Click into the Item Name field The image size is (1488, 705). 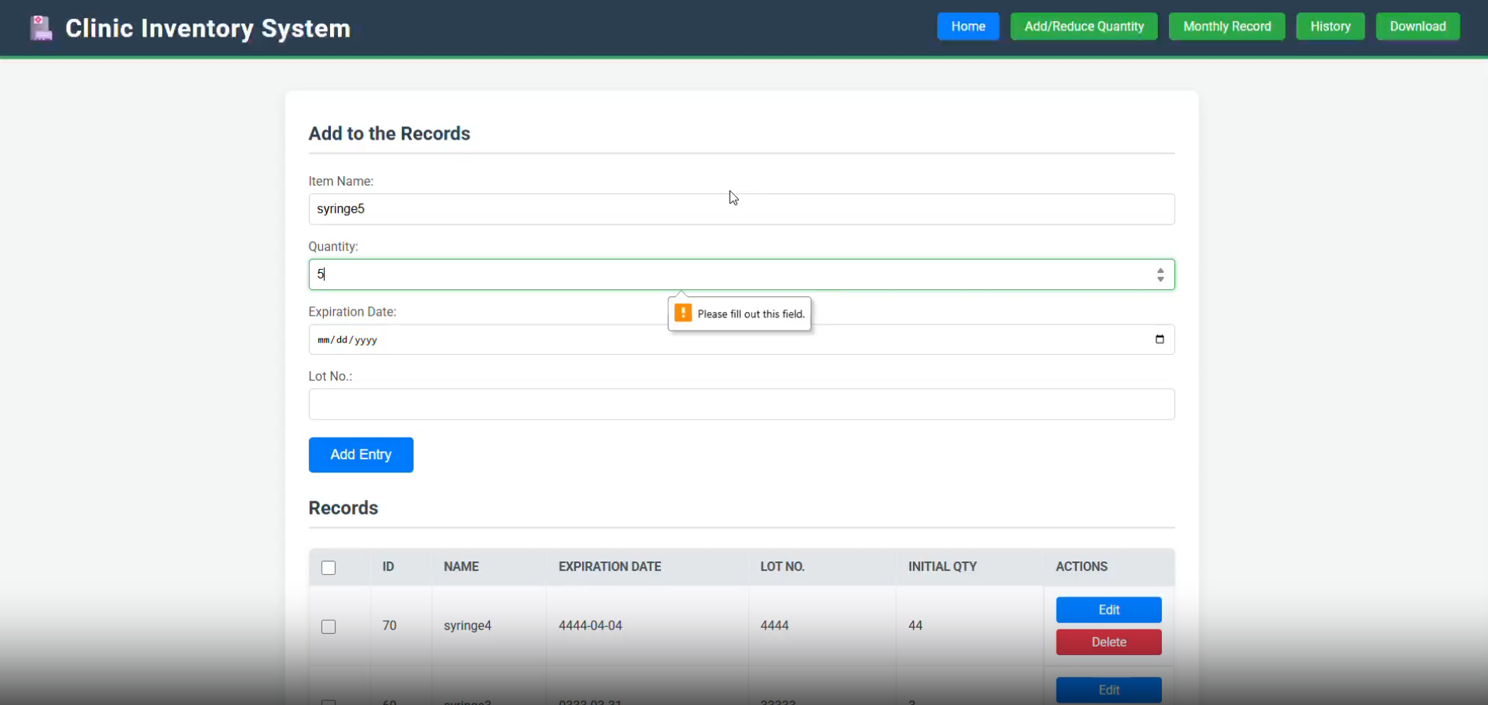point(740,208)
